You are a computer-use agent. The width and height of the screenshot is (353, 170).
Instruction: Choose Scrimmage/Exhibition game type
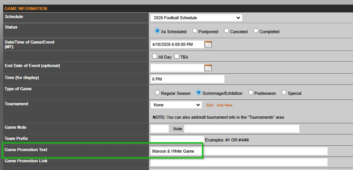click(199, 93)
